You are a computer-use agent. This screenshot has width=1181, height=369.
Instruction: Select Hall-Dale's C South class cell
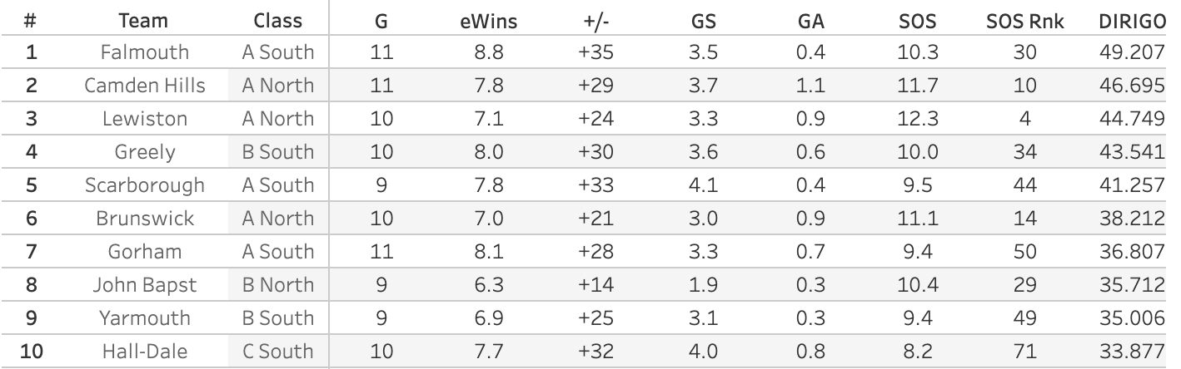point(277,352)
